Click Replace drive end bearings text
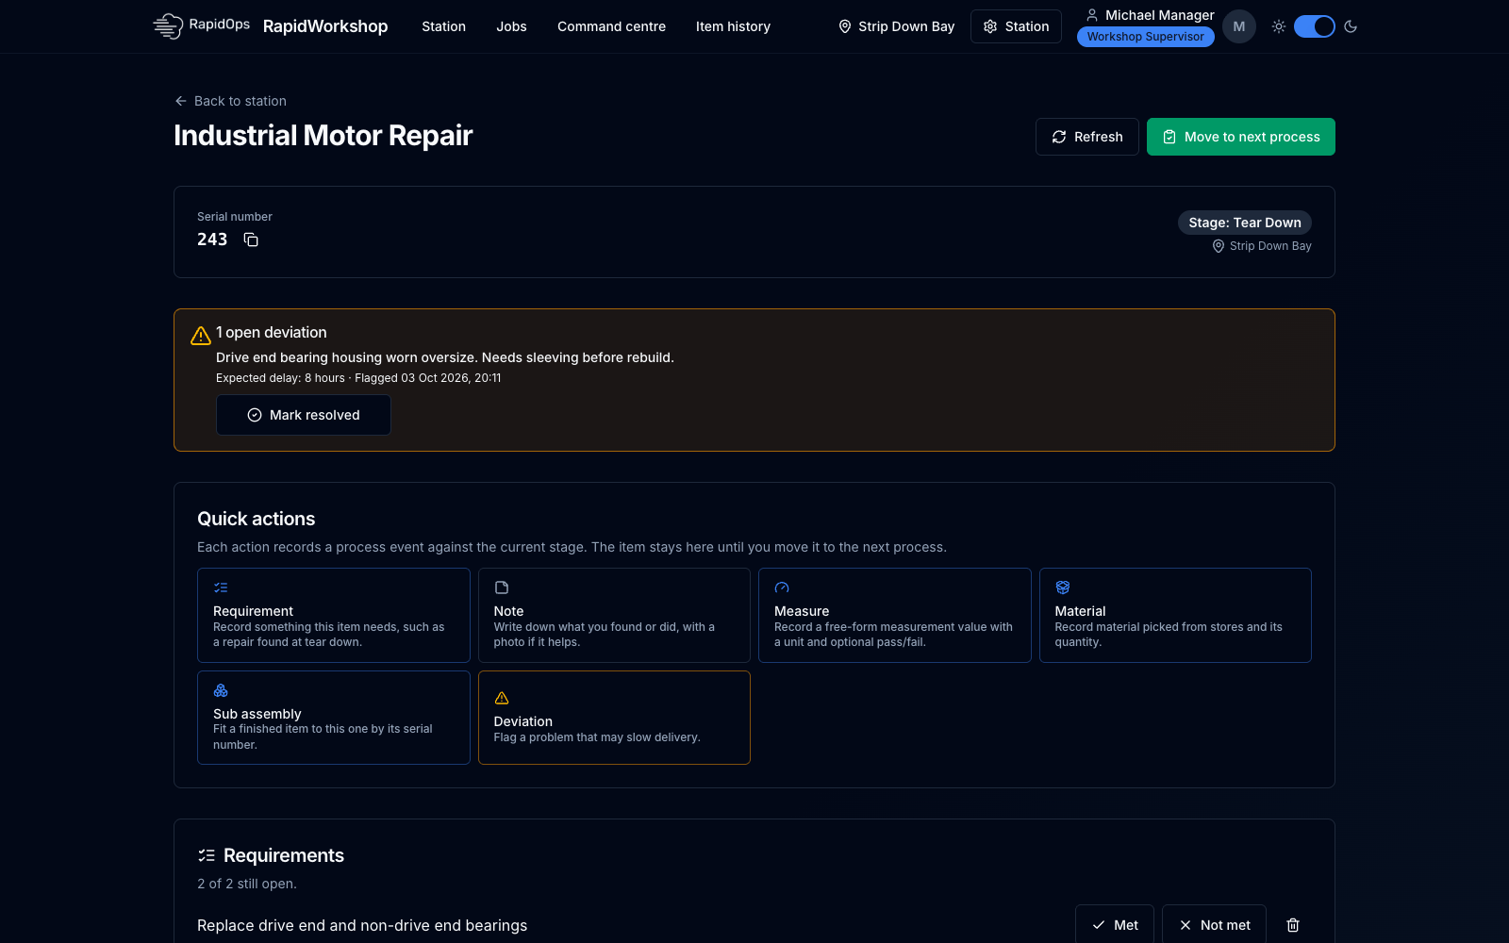Image resolution: width=1509 pixels, height=943 pixels. pyautogui.click(x=362, y=925)
